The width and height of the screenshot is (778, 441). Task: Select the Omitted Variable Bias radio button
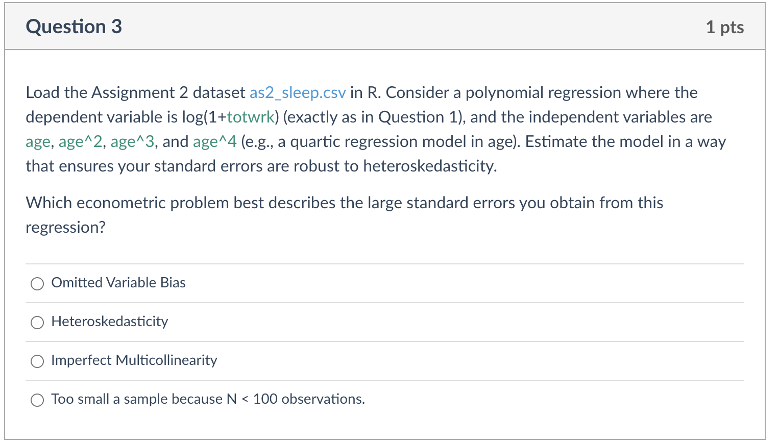click(x=37, y=283)
